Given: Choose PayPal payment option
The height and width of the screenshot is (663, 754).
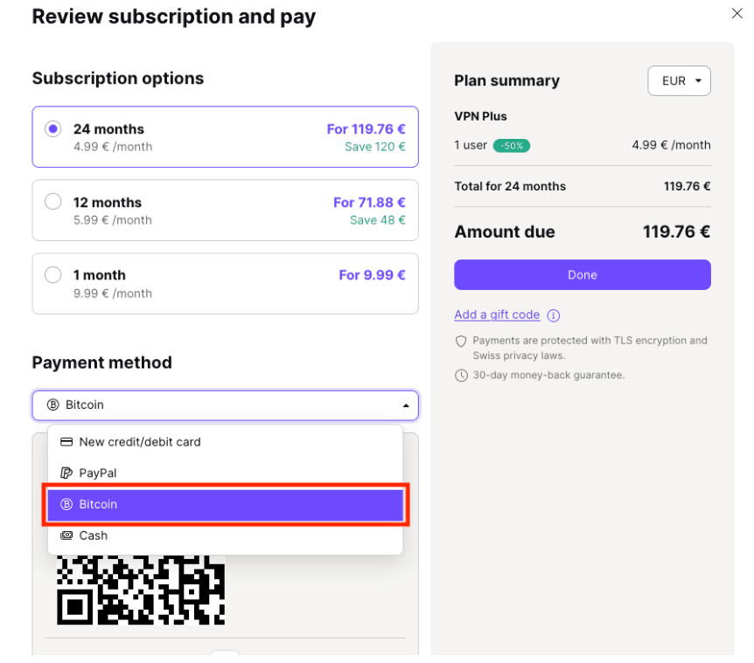Looking at the screenshot, I should (x=225, y=473).
